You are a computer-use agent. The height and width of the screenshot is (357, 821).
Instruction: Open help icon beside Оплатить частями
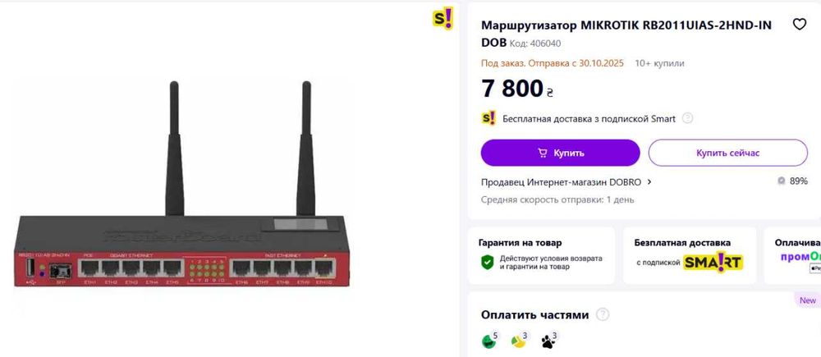tap(603, 315)
